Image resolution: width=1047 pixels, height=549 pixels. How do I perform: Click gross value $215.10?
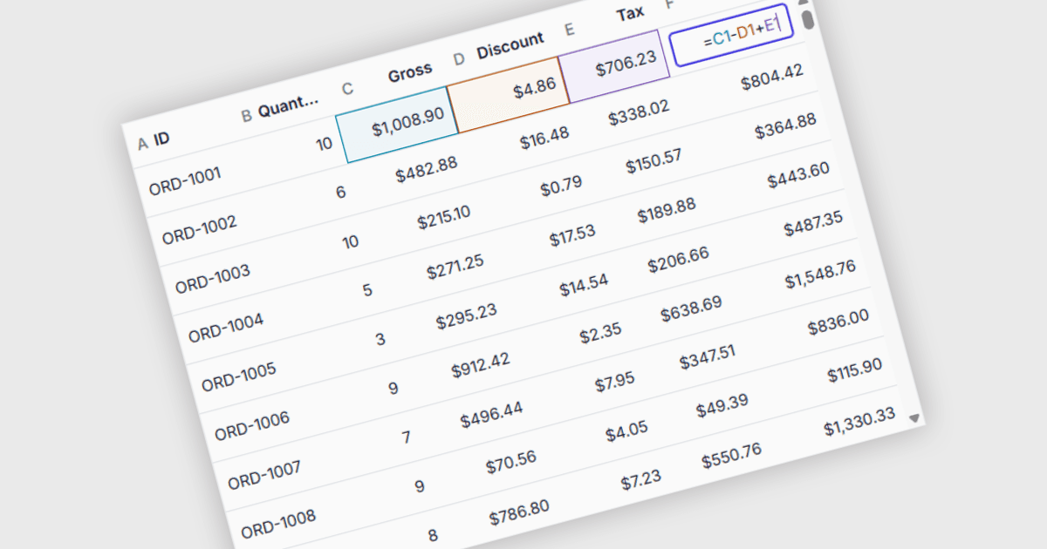pos(444,217)
